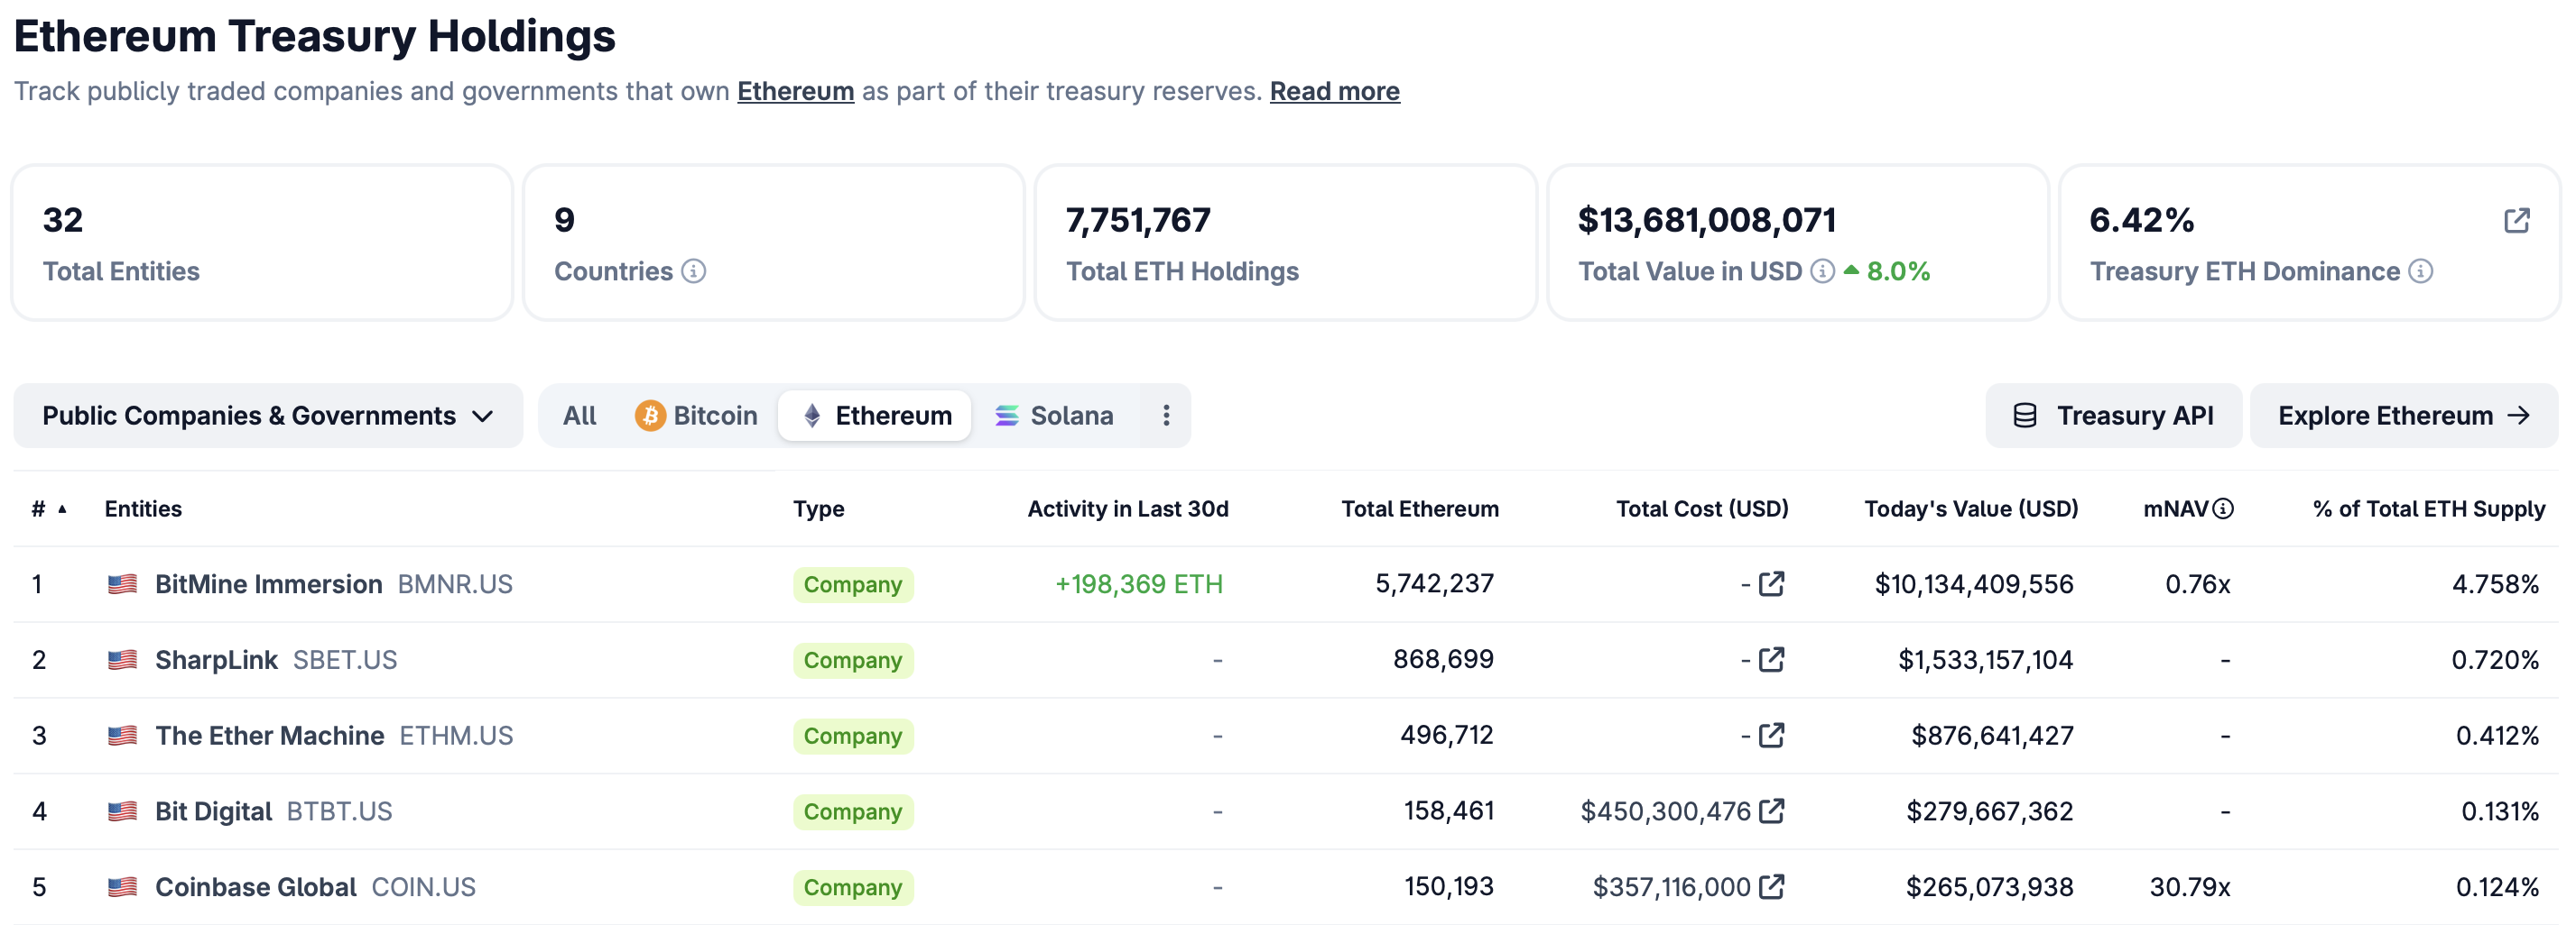Click the info icon next to Countries
The height and width of the screenshot is (925, 2576).
tap(693, 271)
